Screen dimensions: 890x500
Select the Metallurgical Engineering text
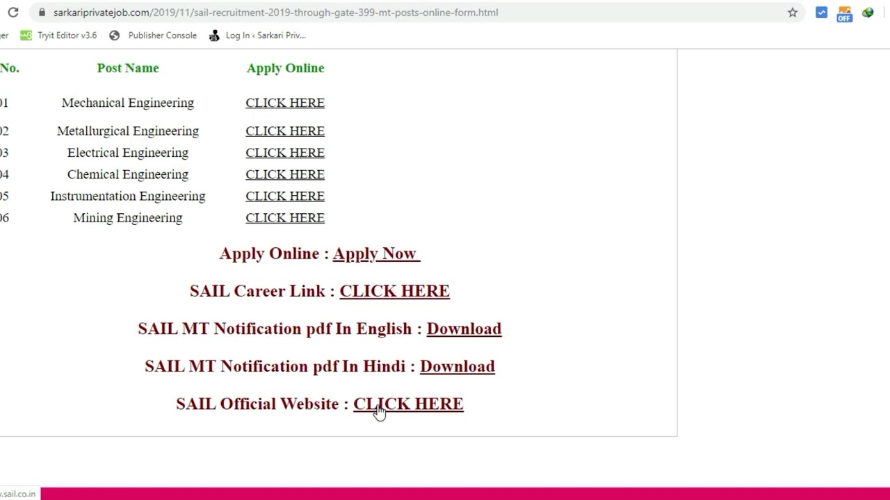(x=128, y=131)
